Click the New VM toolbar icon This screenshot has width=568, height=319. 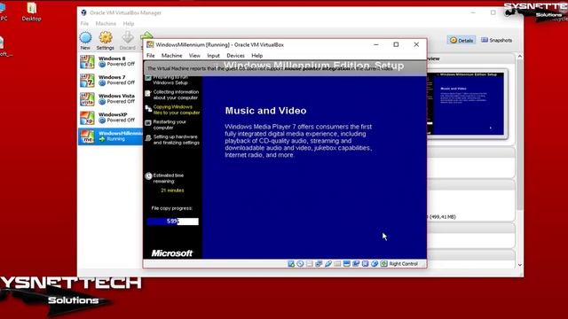coord(85,37)
